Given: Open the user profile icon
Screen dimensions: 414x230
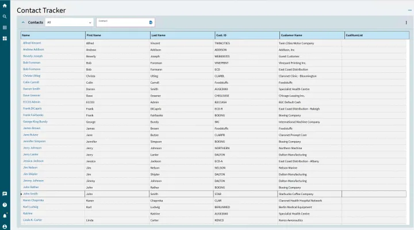Looking at the screenshot, I should 5,226.
